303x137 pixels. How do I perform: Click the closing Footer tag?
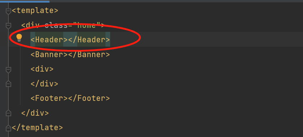[89, 98]
